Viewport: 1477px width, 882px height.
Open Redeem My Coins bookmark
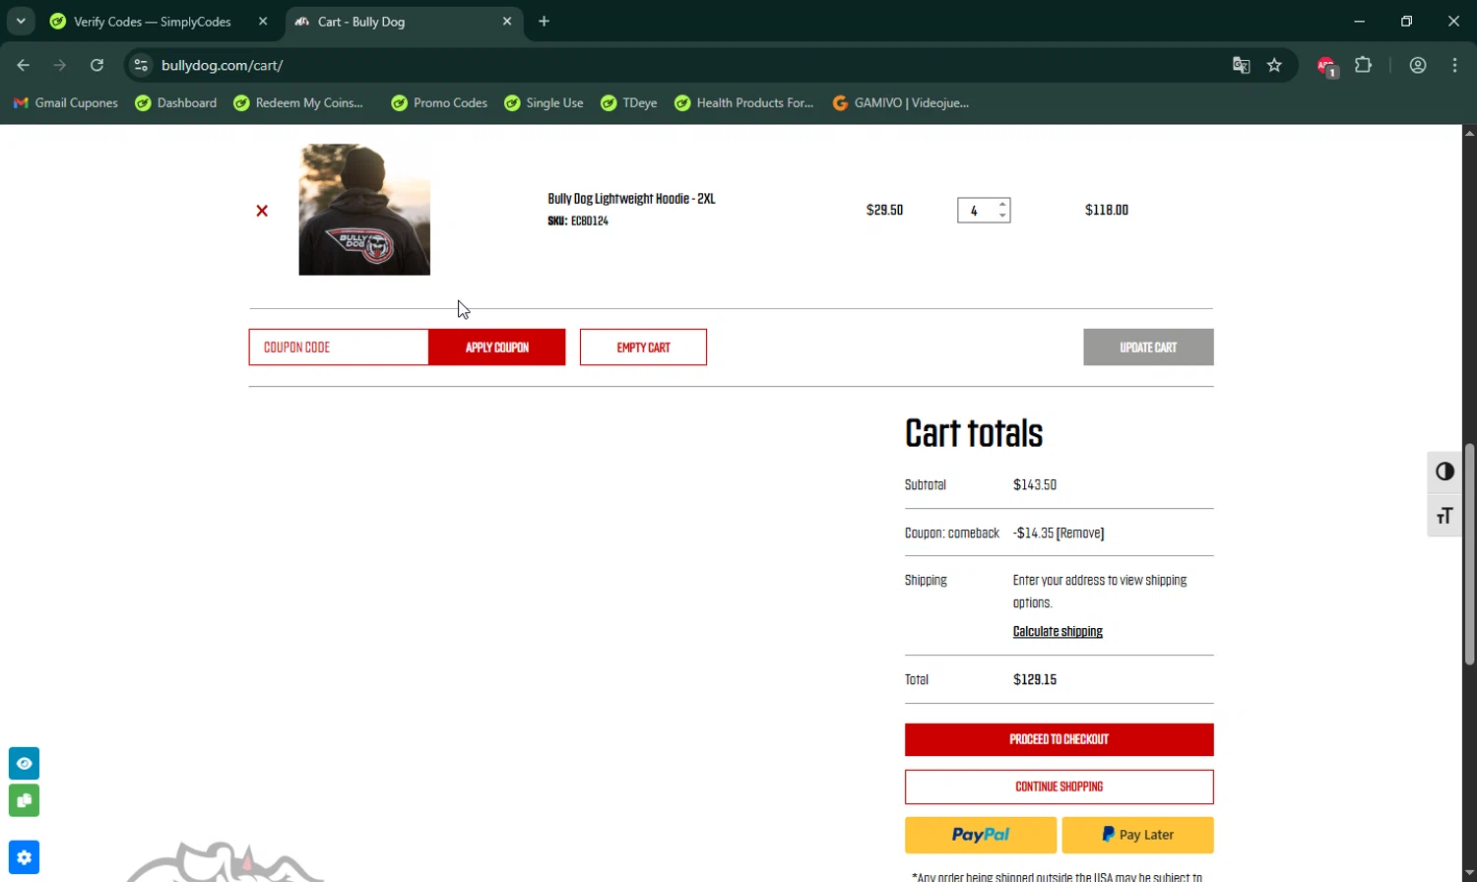tap(298, 102)
